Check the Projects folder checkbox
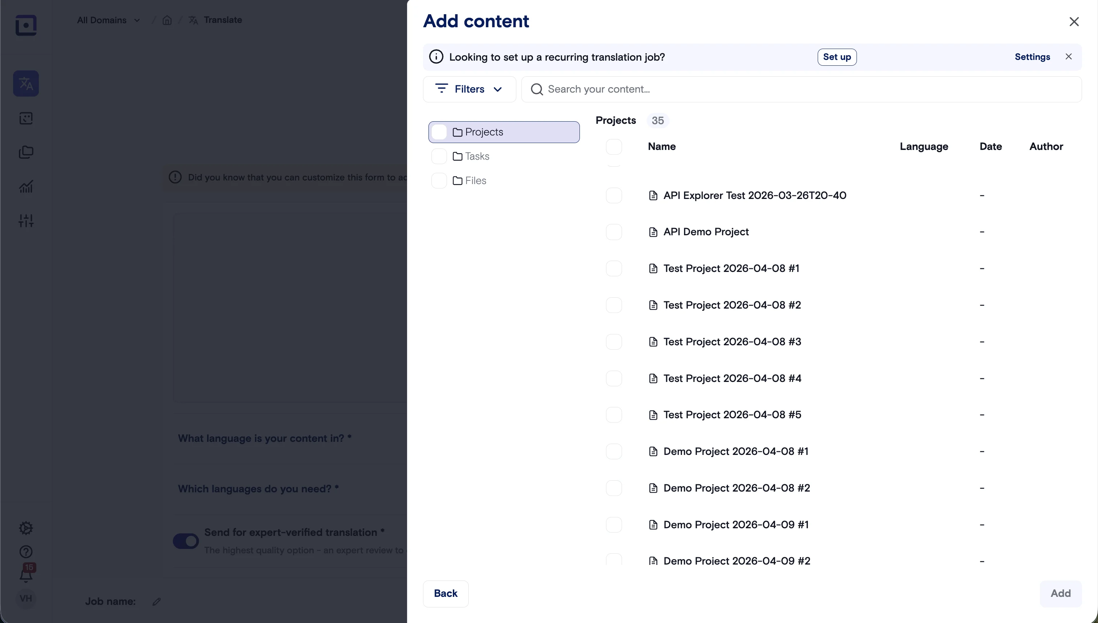The image size is (1098, 623). (x=439, y=132)
